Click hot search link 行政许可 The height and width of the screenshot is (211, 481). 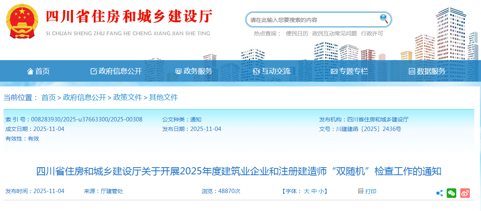[x=372, y=34]
